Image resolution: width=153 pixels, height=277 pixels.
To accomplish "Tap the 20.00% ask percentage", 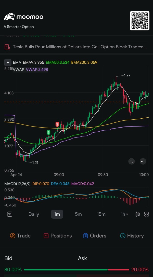I will (140, 270).
